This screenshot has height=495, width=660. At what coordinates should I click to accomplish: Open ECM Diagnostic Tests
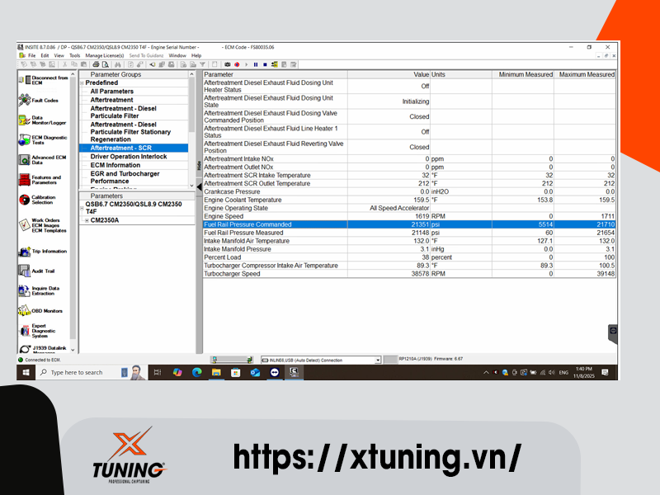[x=25, y=140]
